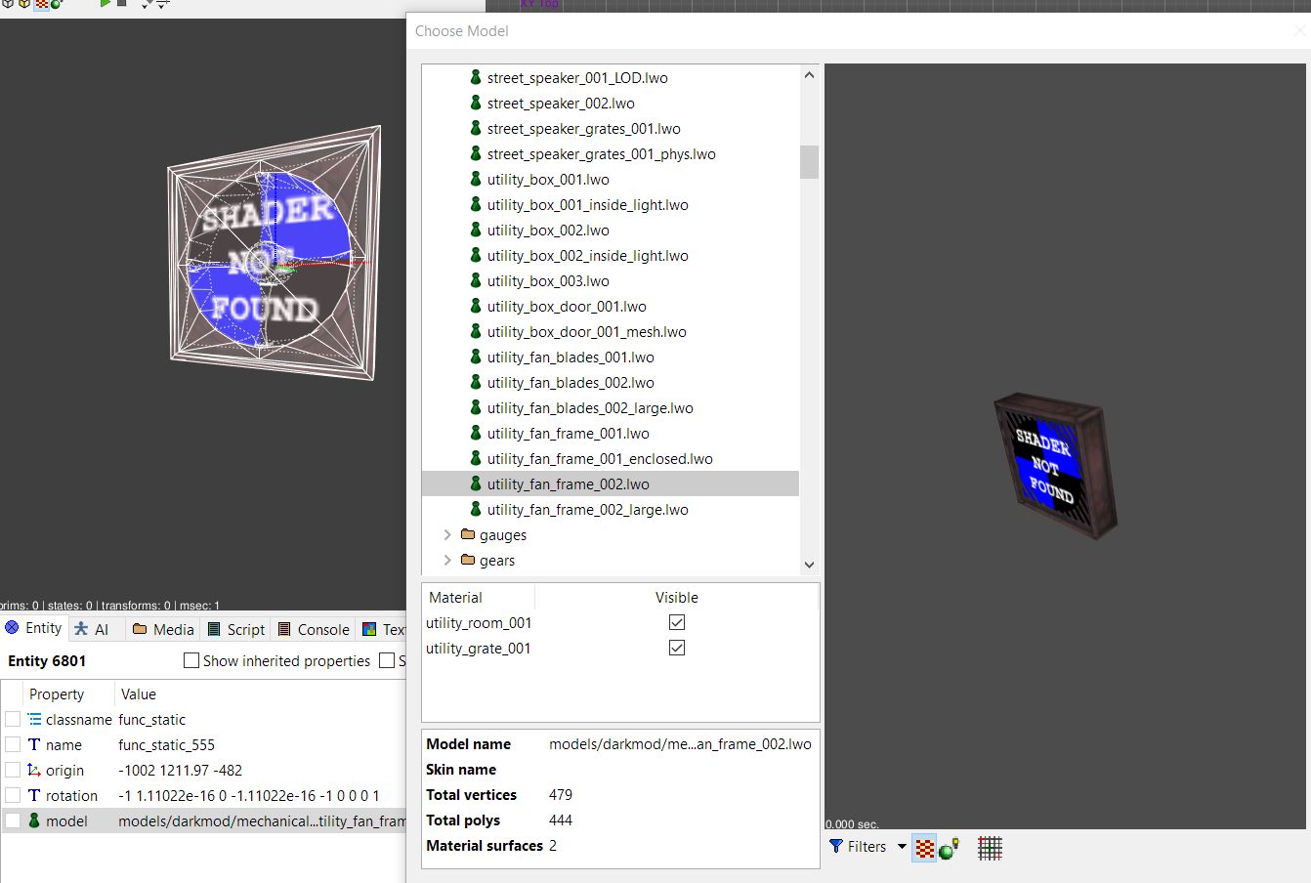Screen dimensions: 1311x883
Task: Toggle the grid icon in model preview toolbar
Action: coord(990,848)
